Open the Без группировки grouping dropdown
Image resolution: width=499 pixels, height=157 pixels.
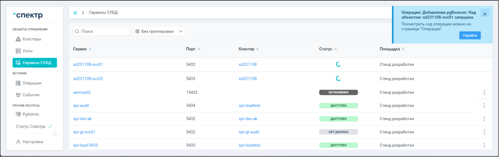159,32
